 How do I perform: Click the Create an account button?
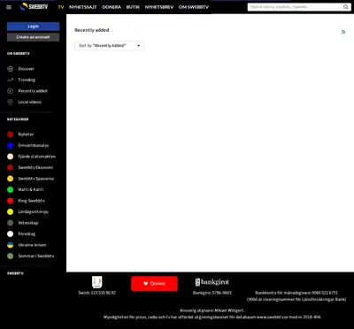tap(33, 37)
